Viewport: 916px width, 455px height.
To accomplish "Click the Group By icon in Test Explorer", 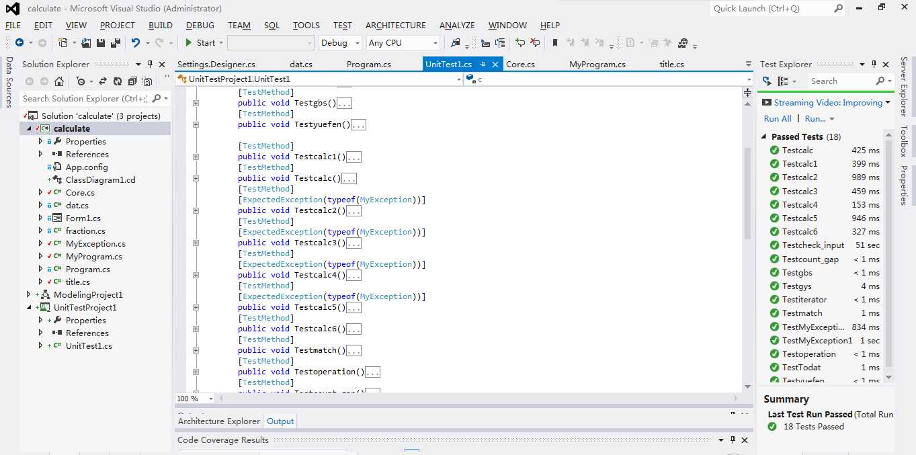I will tap(783, 81).
